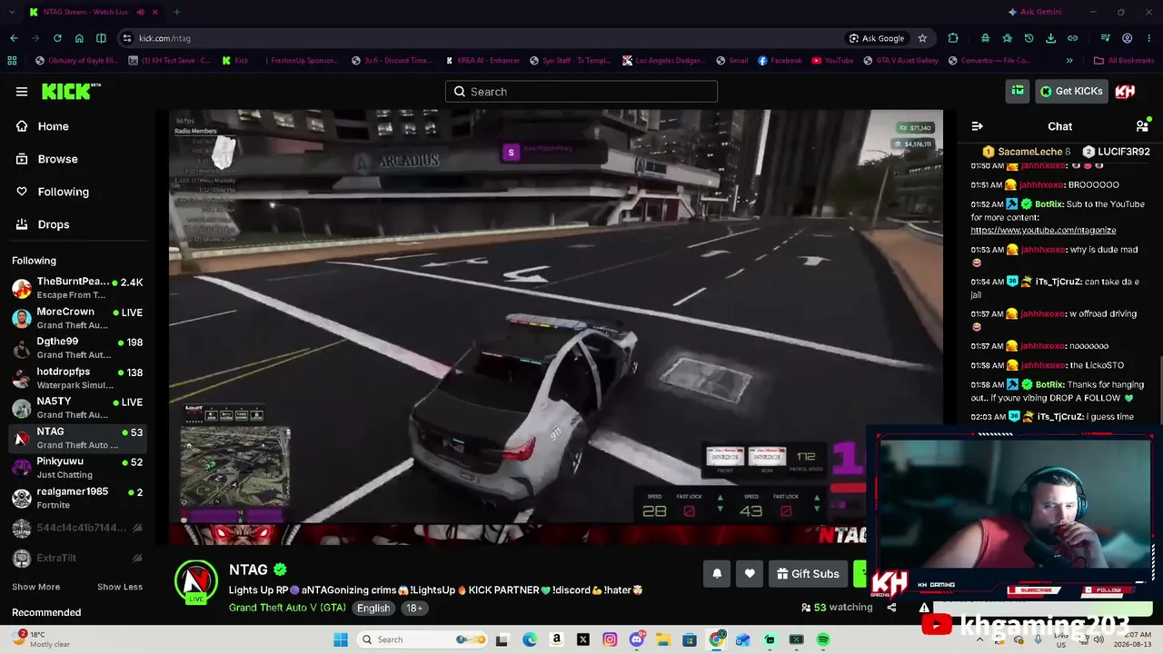Screen dimensions: 1163x654
Task: Open the Kick bookmark in bookmarks bar
Action: pos(235,61)
